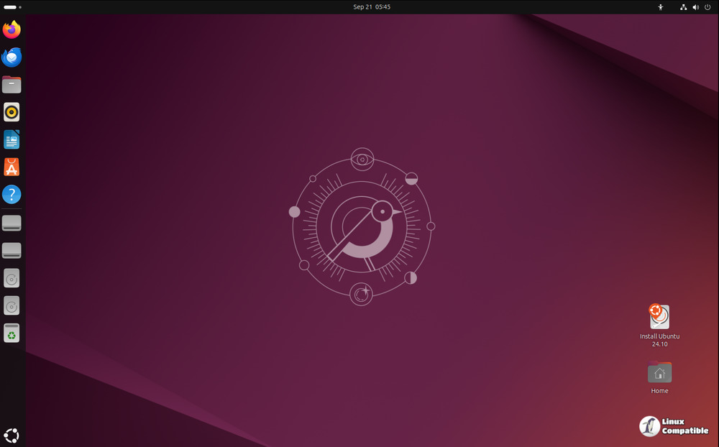
Task: Open the Files manager dock icon
Action: [12, 85]
